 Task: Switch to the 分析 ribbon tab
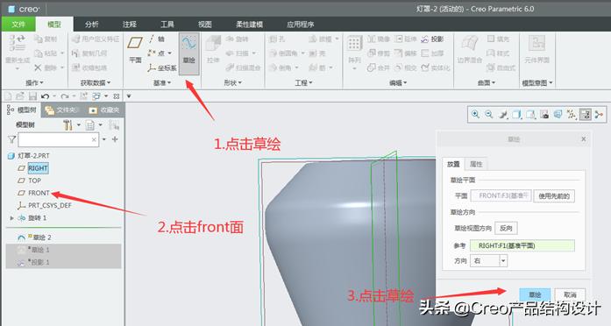[91, 25]
